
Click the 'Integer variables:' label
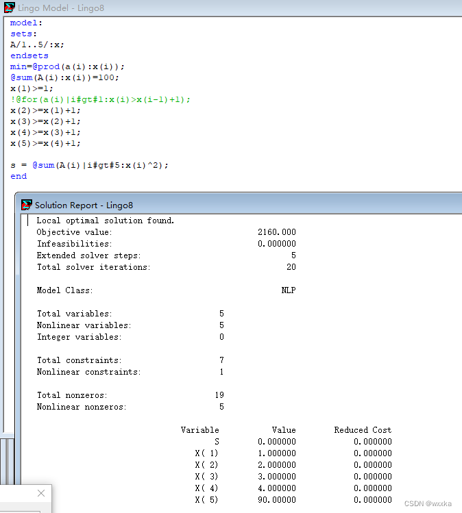80,337
